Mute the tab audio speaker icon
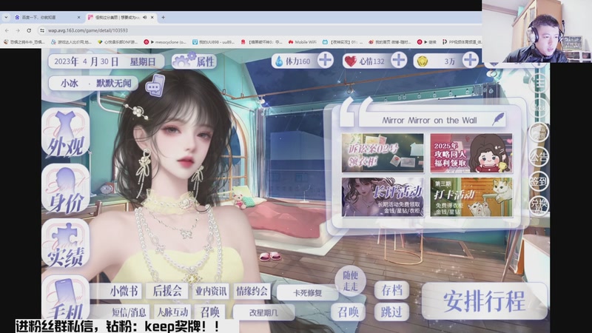 [x=145, y=17]
